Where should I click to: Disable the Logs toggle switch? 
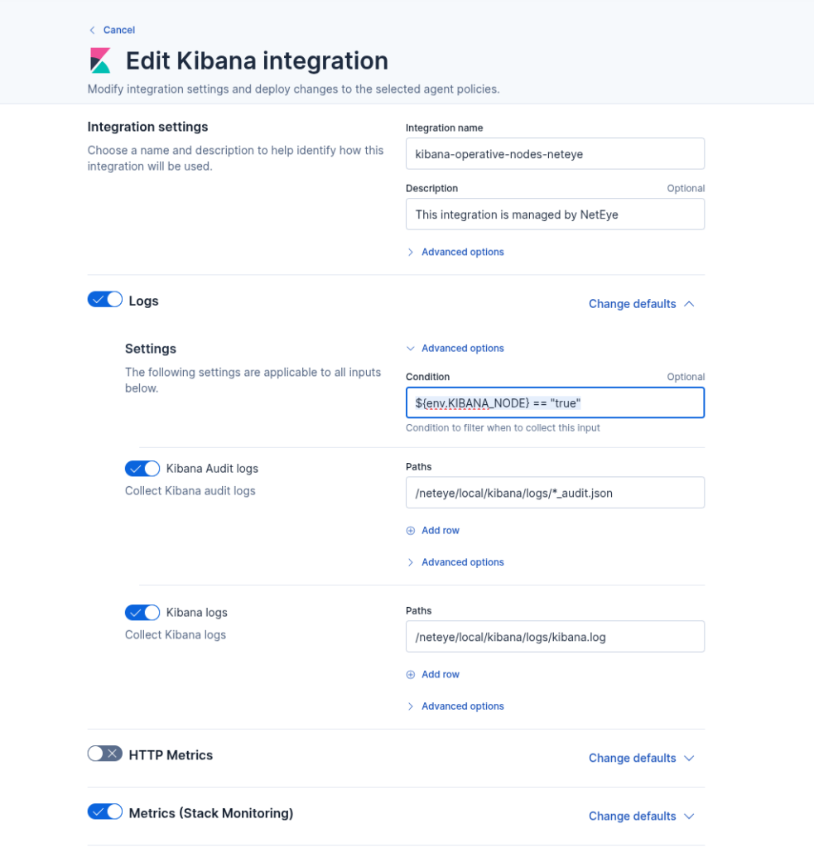click(105, 300)
